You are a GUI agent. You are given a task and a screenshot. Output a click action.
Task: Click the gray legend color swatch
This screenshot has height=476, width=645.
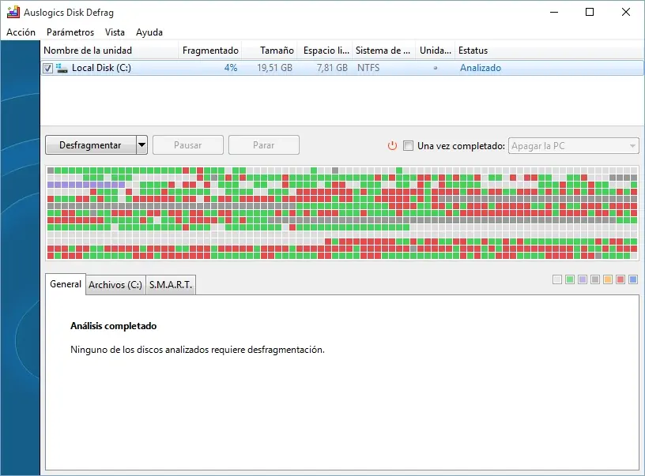click(x=595, y=279)
